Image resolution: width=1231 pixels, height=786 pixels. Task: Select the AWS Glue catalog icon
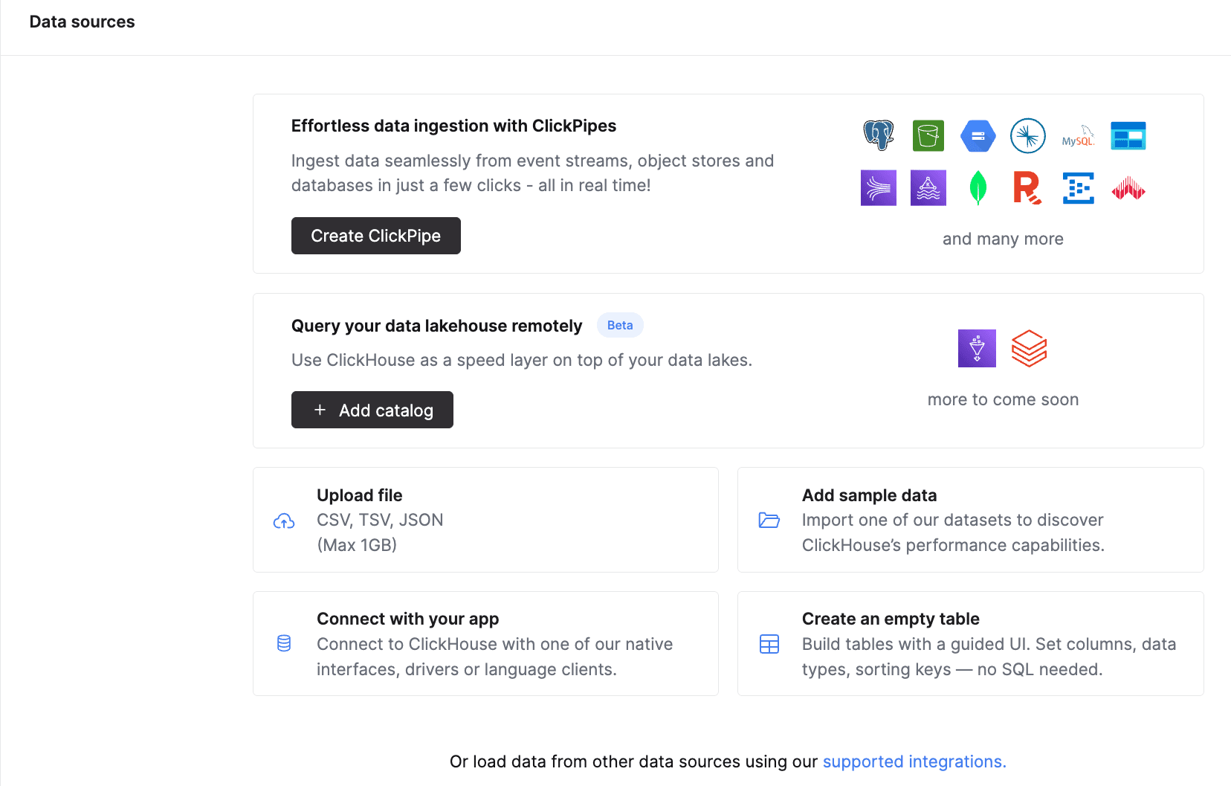click(977, 348)
